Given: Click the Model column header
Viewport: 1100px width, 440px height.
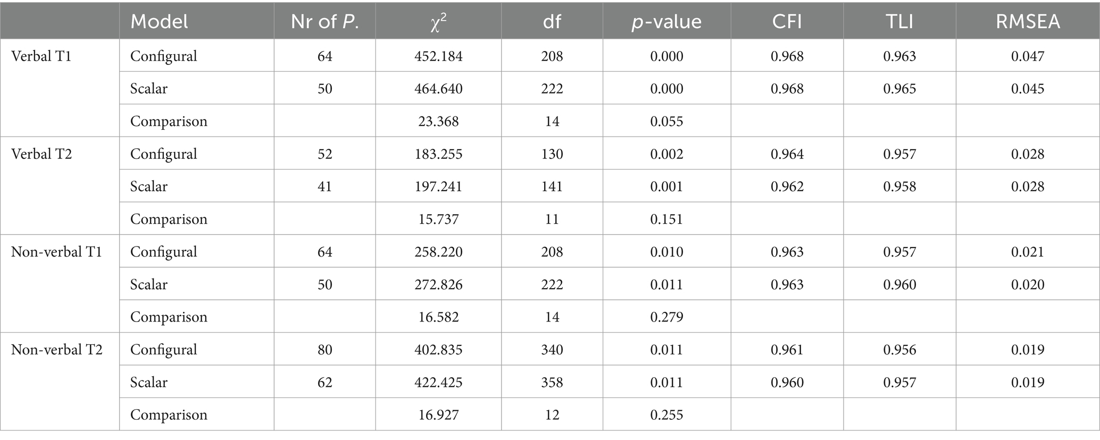Looking at the screenshot, I should point(159,21).
